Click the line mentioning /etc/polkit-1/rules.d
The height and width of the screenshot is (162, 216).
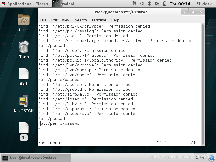(96, 55)
